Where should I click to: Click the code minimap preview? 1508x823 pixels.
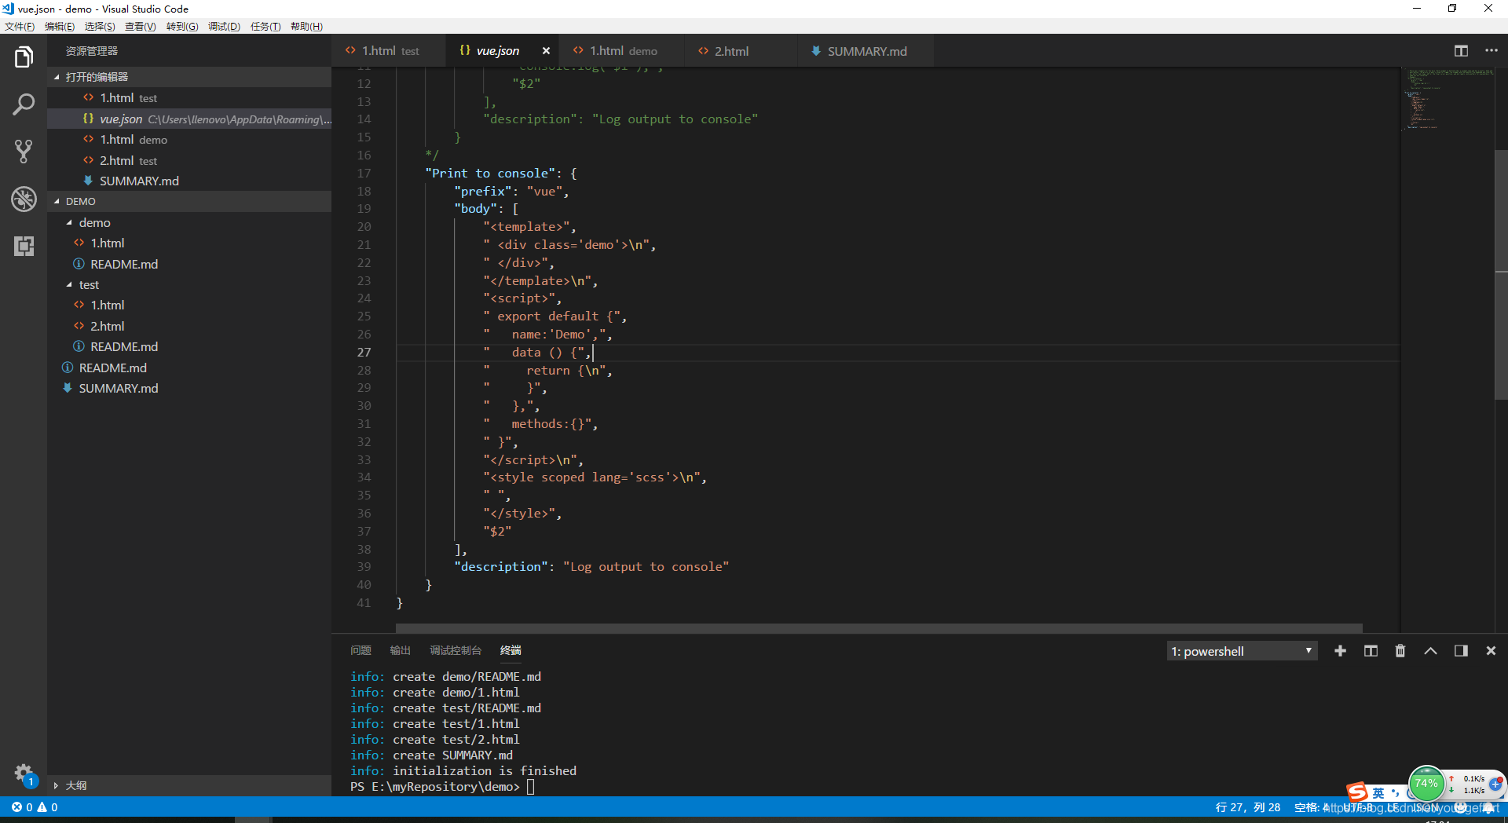pyautogui.click(x=1447, y=100)
